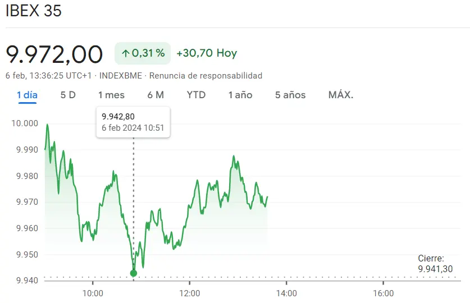Select the YTD tab
Image resolution: width=470 pixels, height=303 pixels.
[196, 95]
